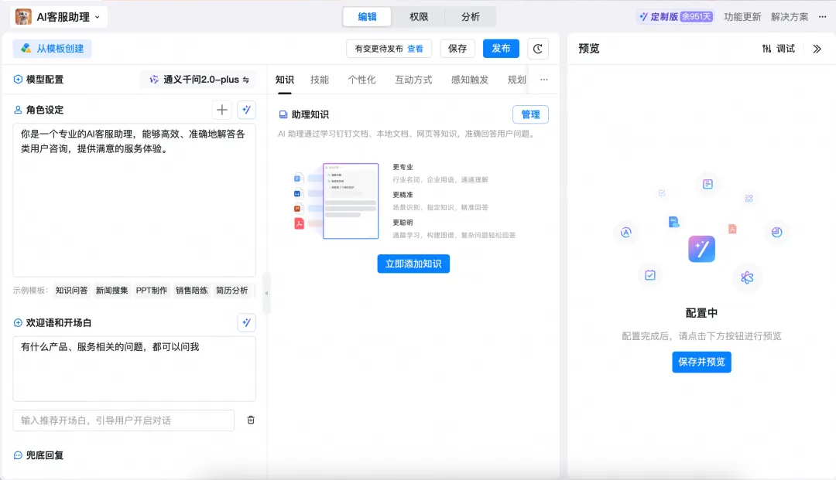Screen dimensions: 836x480
Task: Click the 兜底回复 chat icon
Action: (18, 455)
